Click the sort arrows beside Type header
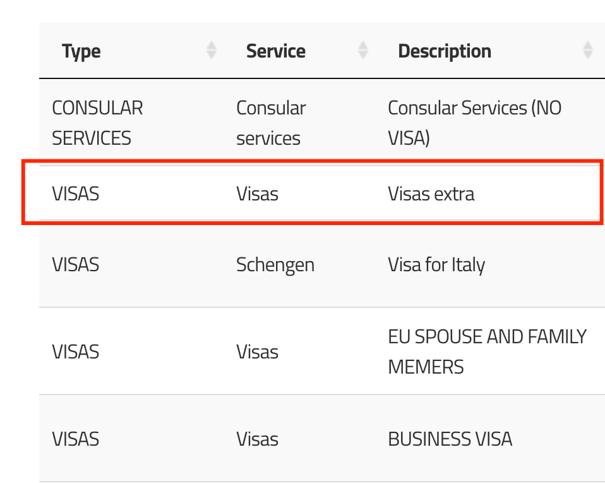The image size is (605, 483). coord(212,51)
